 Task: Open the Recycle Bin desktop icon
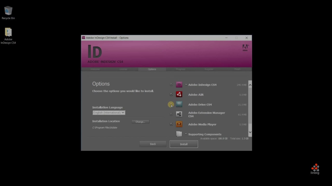click(x=8, y=13)
